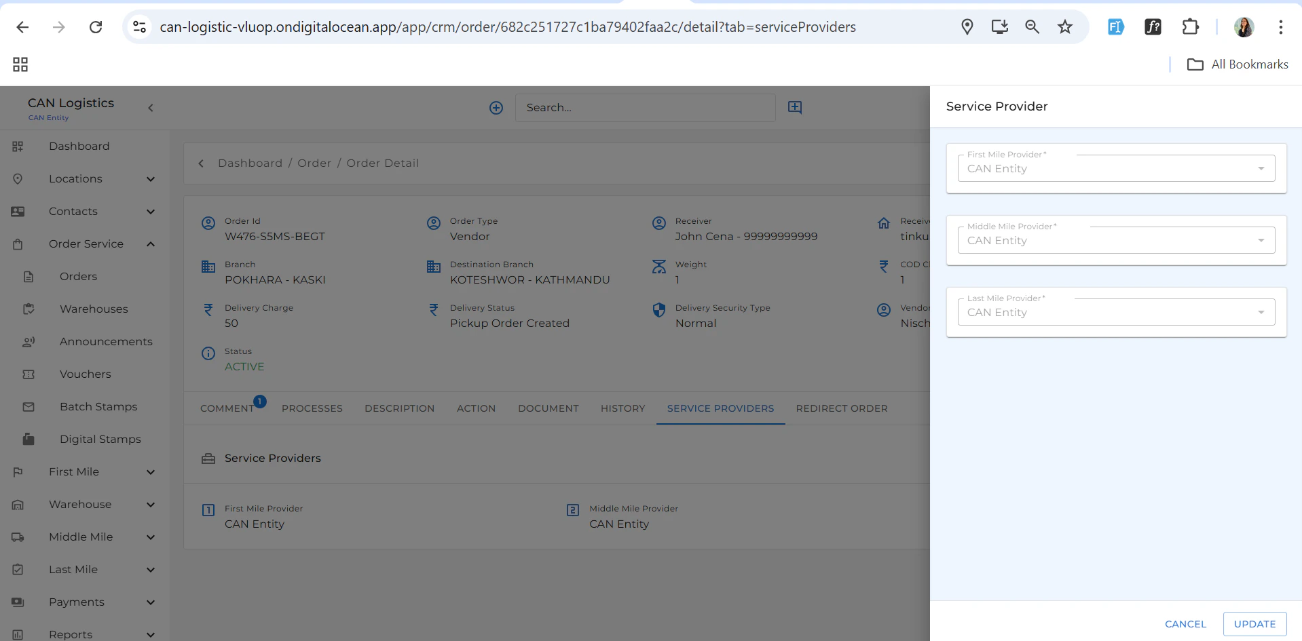Open Digital Stamps in the sidebar

pyautogui.click(x=85, y=440)
